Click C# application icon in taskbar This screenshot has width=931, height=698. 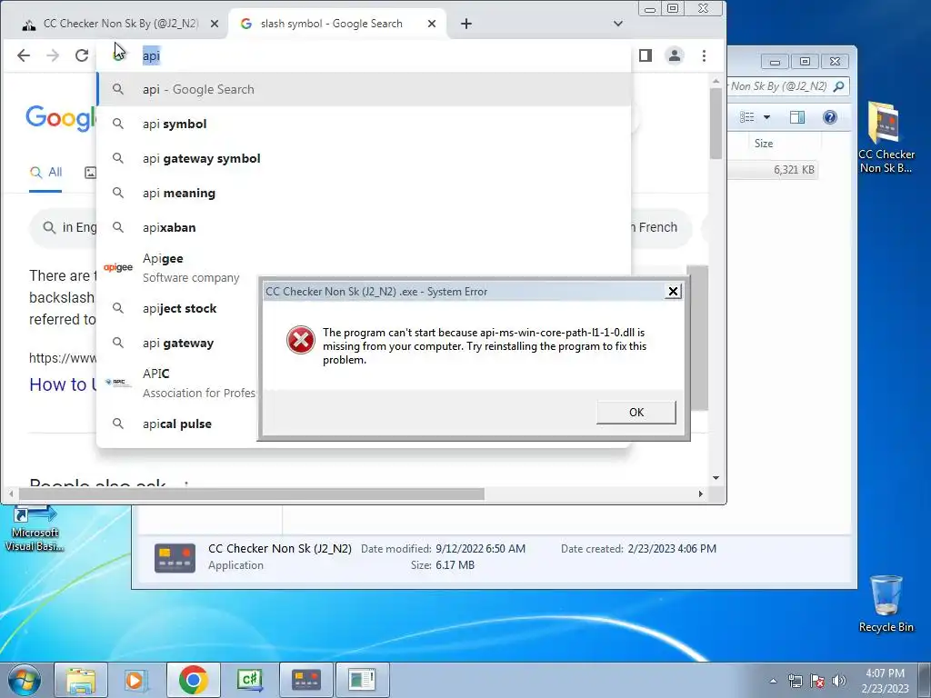coord(249,680)
